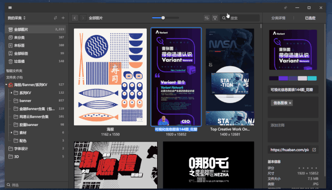This screenshot has height=190, width=332.
Task: Switch to the 分类详情 tab
Action: coord(278,18)
